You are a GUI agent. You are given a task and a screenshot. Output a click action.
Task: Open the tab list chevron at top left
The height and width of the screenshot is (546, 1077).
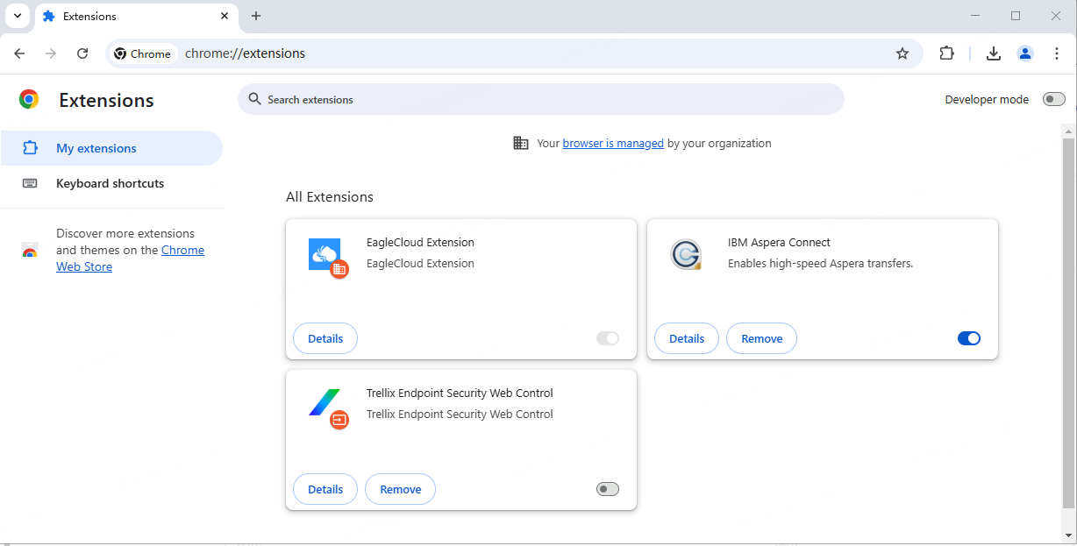point(17,16)
